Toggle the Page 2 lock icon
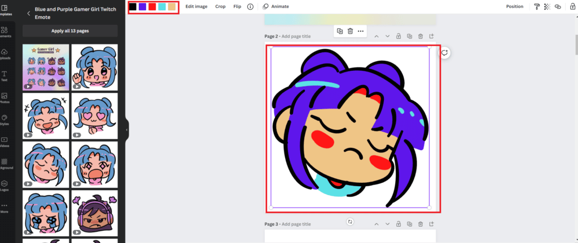 399,36
